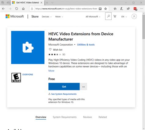Select the Get HEVC Video Extensions browser tab
This screenshot has height=130, width=145.
point(28,3)
